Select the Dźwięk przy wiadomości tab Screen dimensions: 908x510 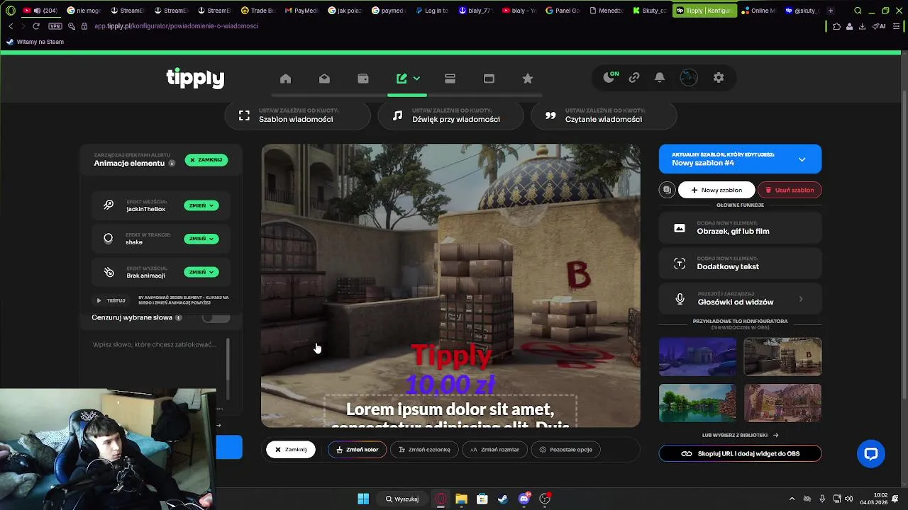tap(450, 115)
